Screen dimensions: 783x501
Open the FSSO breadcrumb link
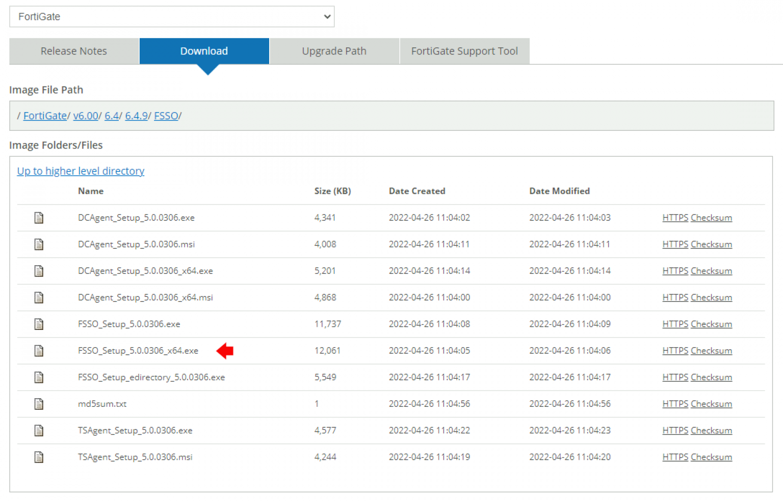click(x=166, y=116)
